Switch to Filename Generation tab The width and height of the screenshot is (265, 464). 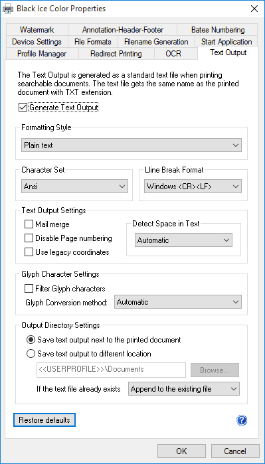(156, 42)
